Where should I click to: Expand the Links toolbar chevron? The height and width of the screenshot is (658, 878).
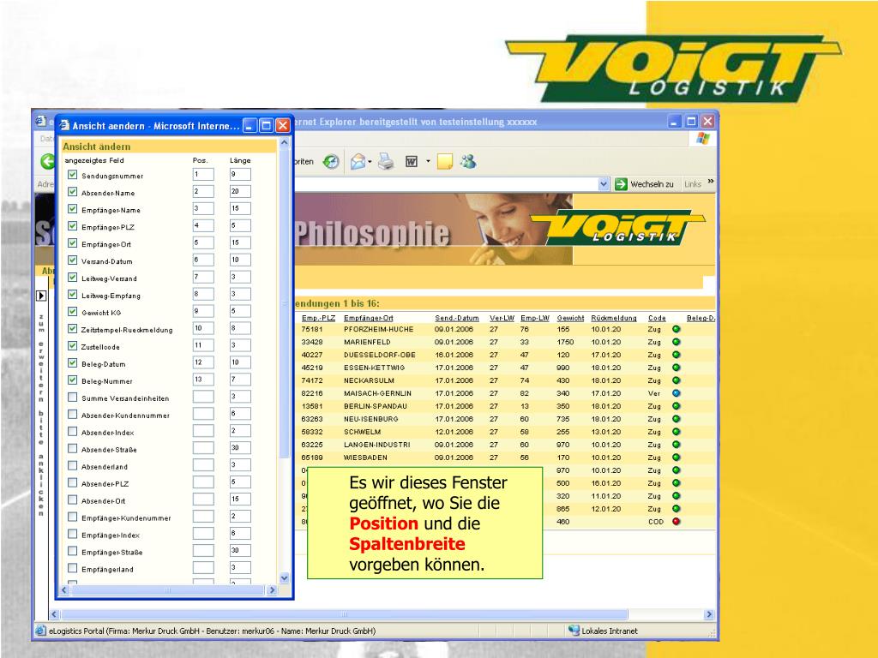tap(711, 182)
